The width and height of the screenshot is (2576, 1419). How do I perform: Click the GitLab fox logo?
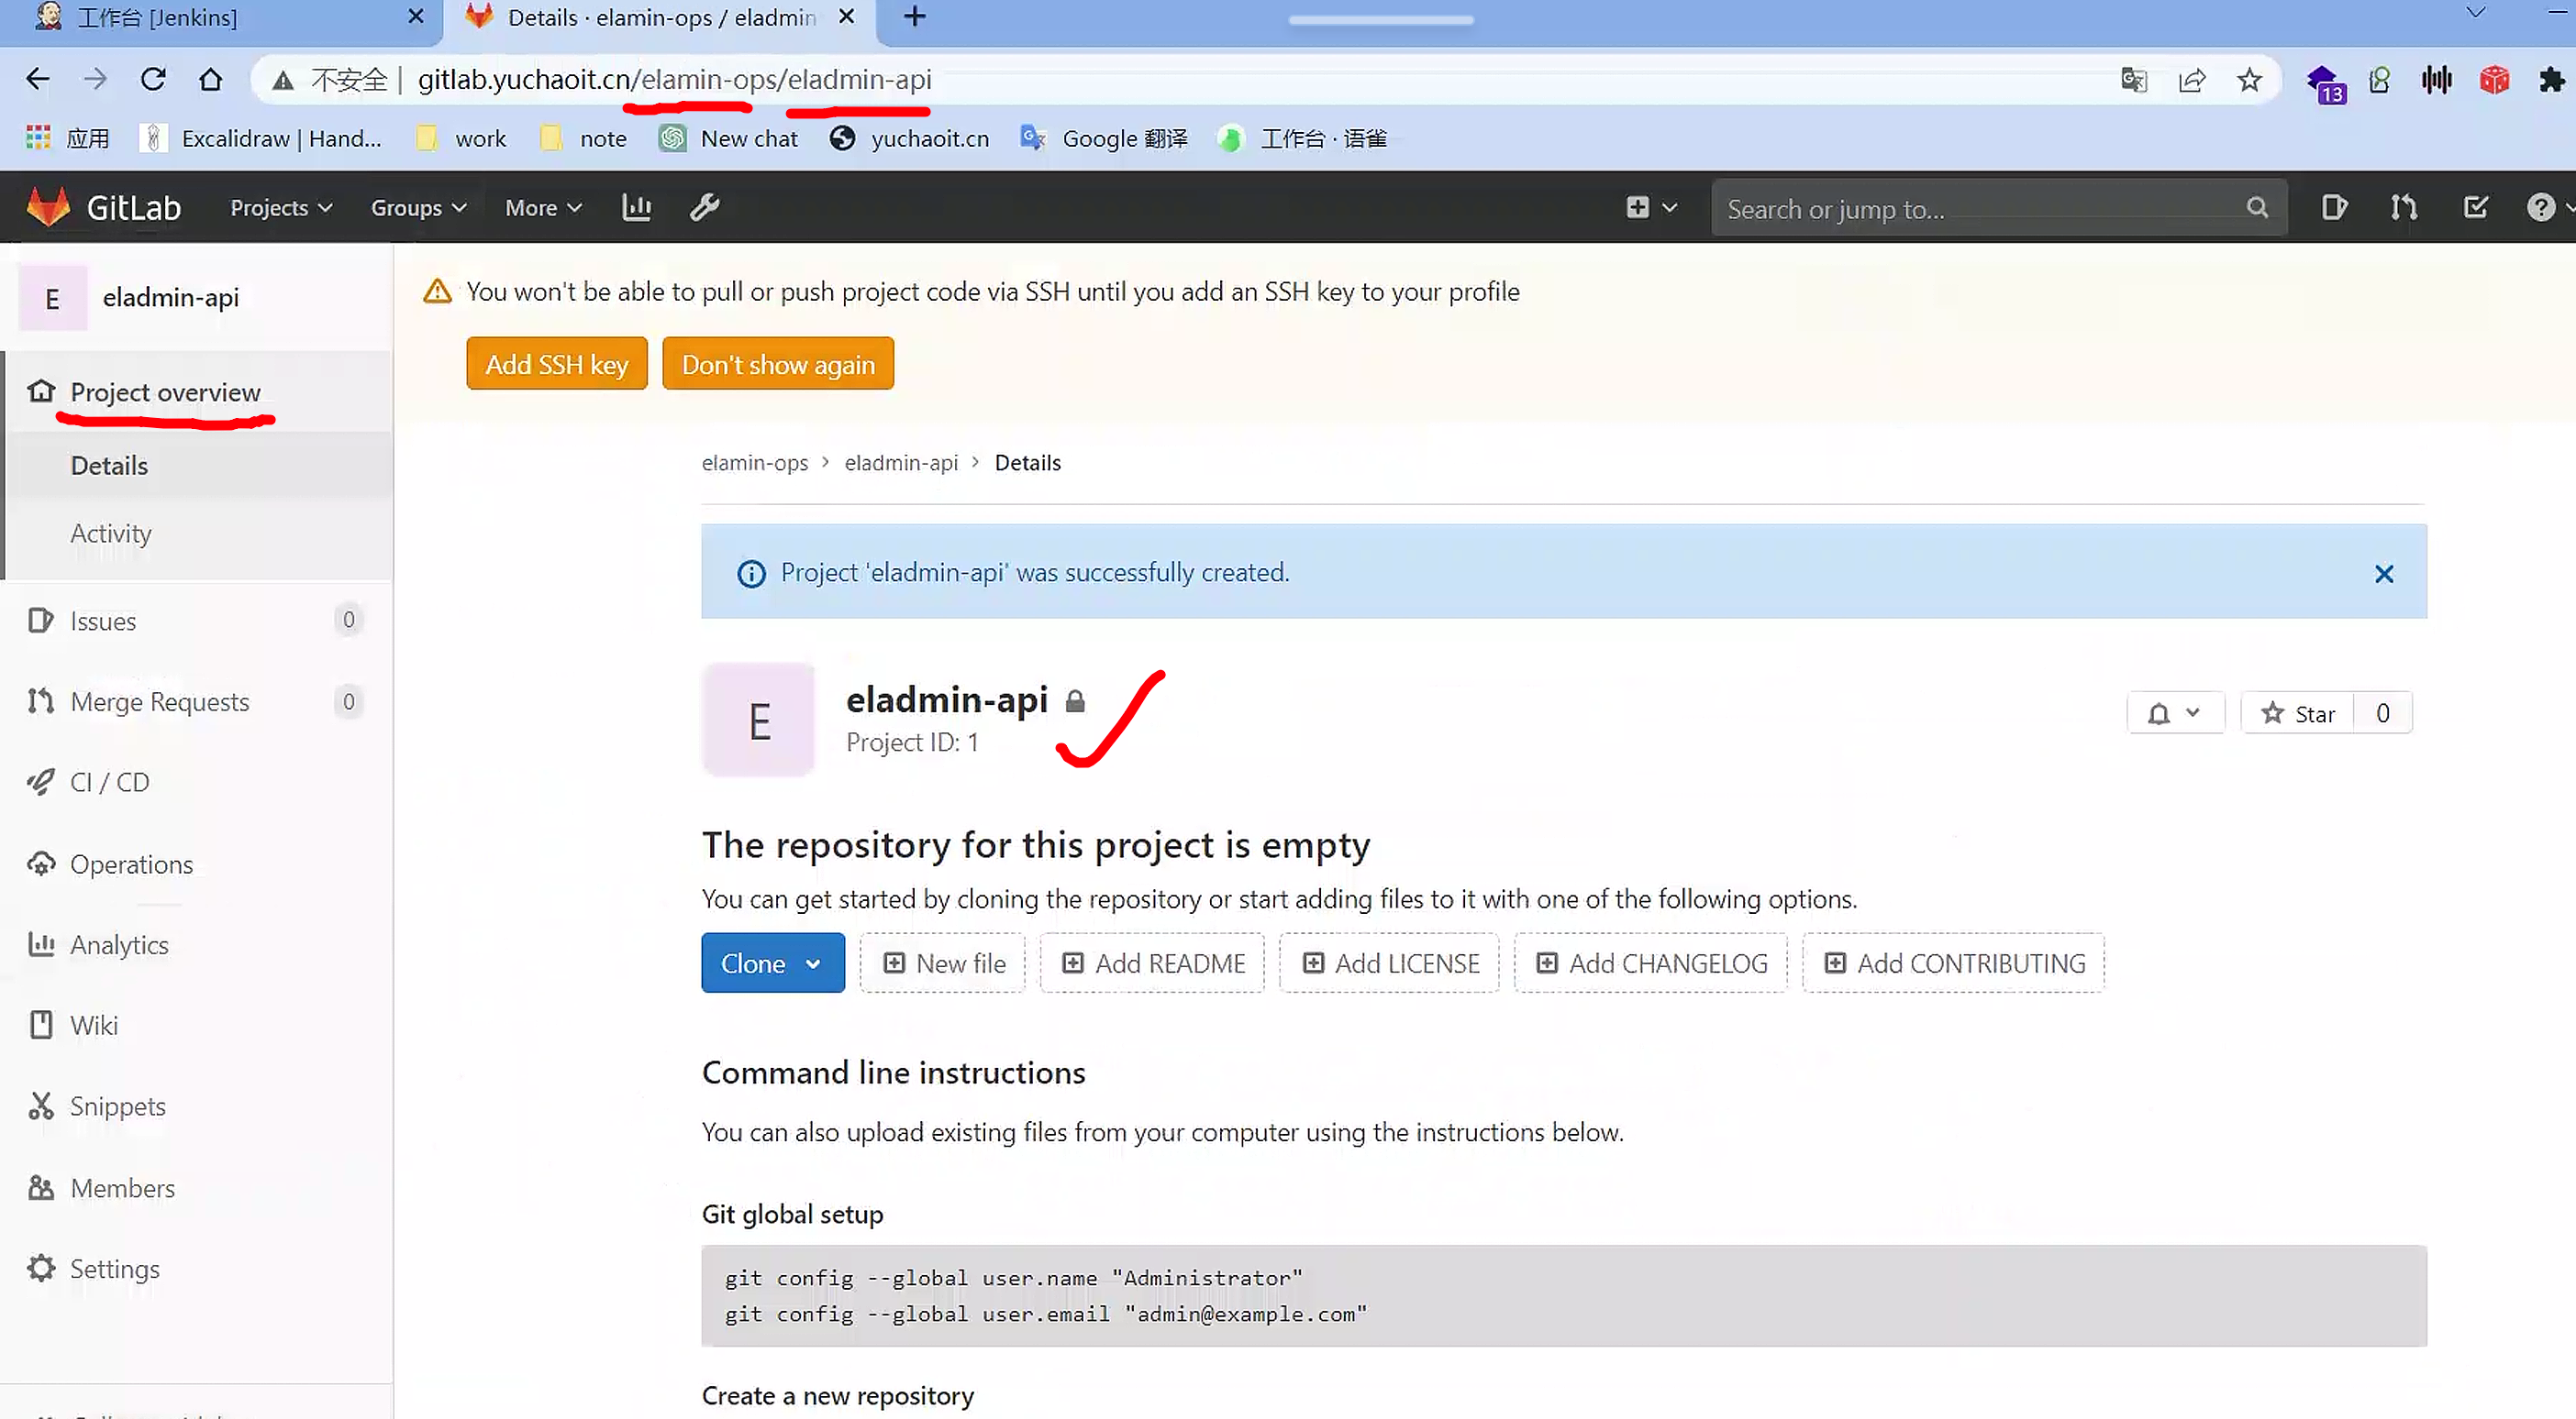tap(48, 207)
